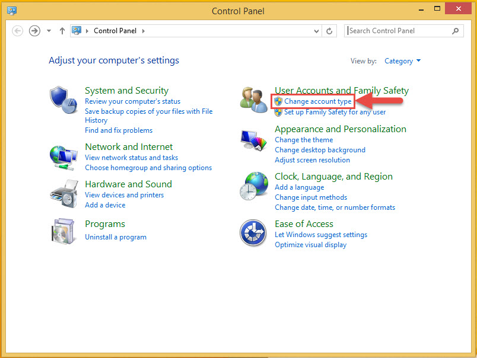Open the Appearance and Personalization monitor icon

pyautogui.click(x=253, y=140)
